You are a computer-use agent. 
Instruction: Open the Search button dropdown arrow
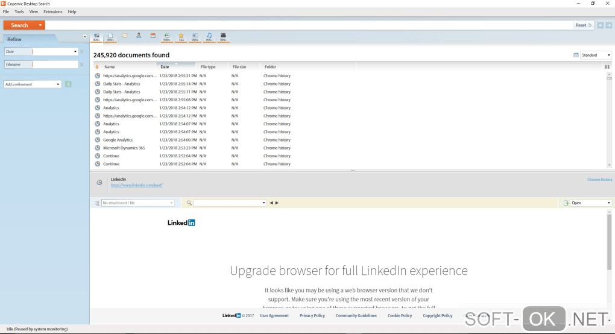coord(40,25)
